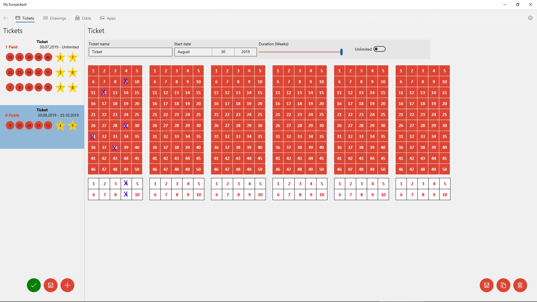Delete the ticket with trash icon

[x=520, y=285]
